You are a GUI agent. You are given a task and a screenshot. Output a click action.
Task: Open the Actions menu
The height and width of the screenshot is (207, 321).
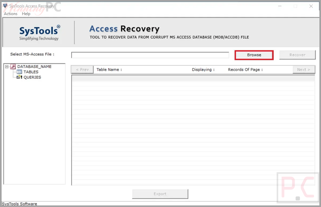[x=11, y=14]
